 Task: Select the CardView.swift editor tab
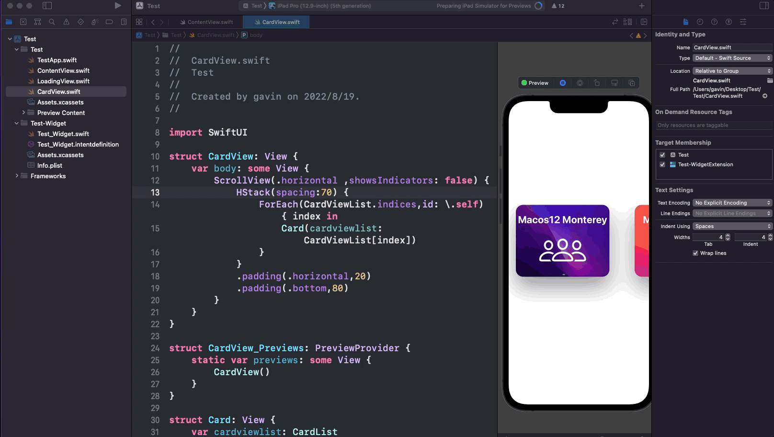coord(276,22)
